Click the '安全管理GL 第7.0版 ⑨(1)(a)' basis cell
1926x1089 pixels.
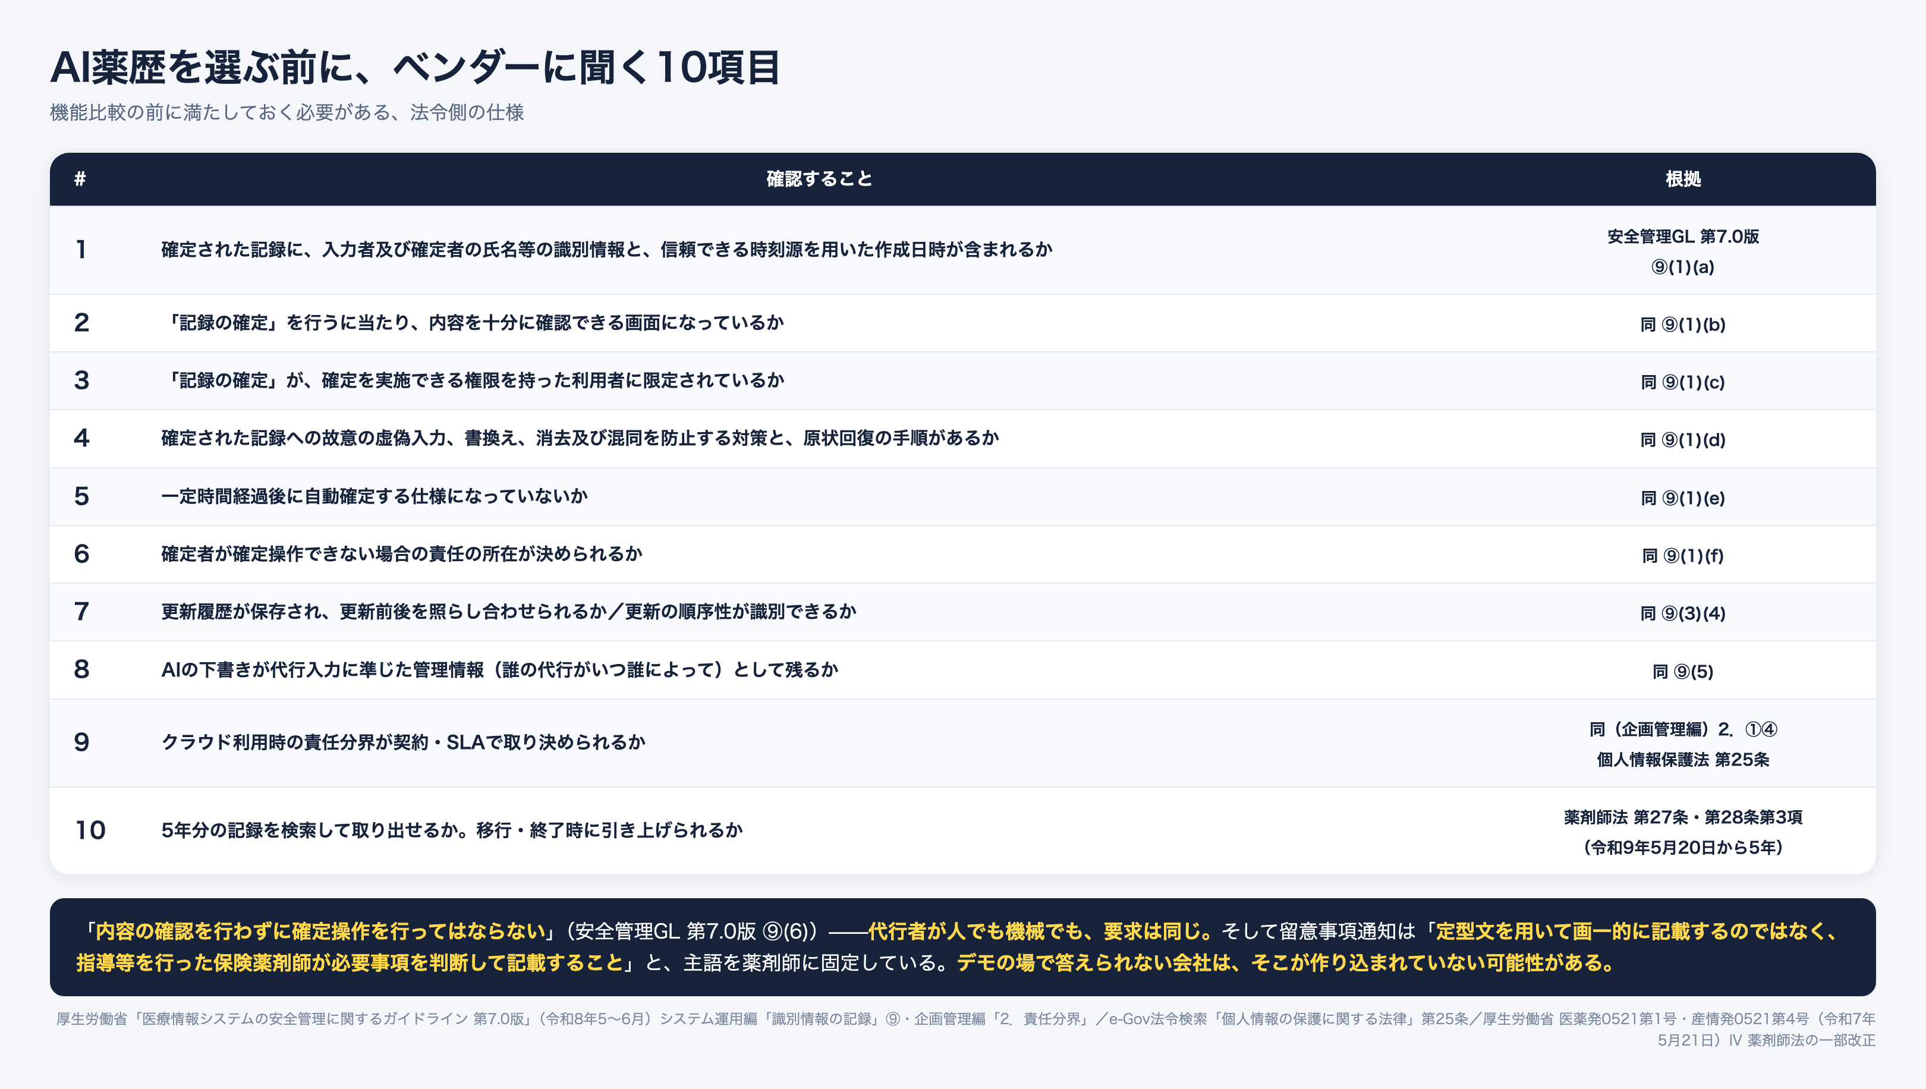(1683, 251)
